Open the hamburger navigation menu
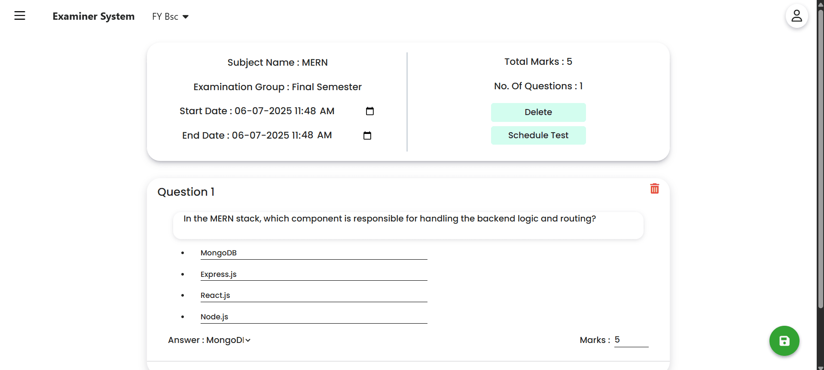This screenshot has height=370, width=824. pyautogui.click(x=20, y=16)
